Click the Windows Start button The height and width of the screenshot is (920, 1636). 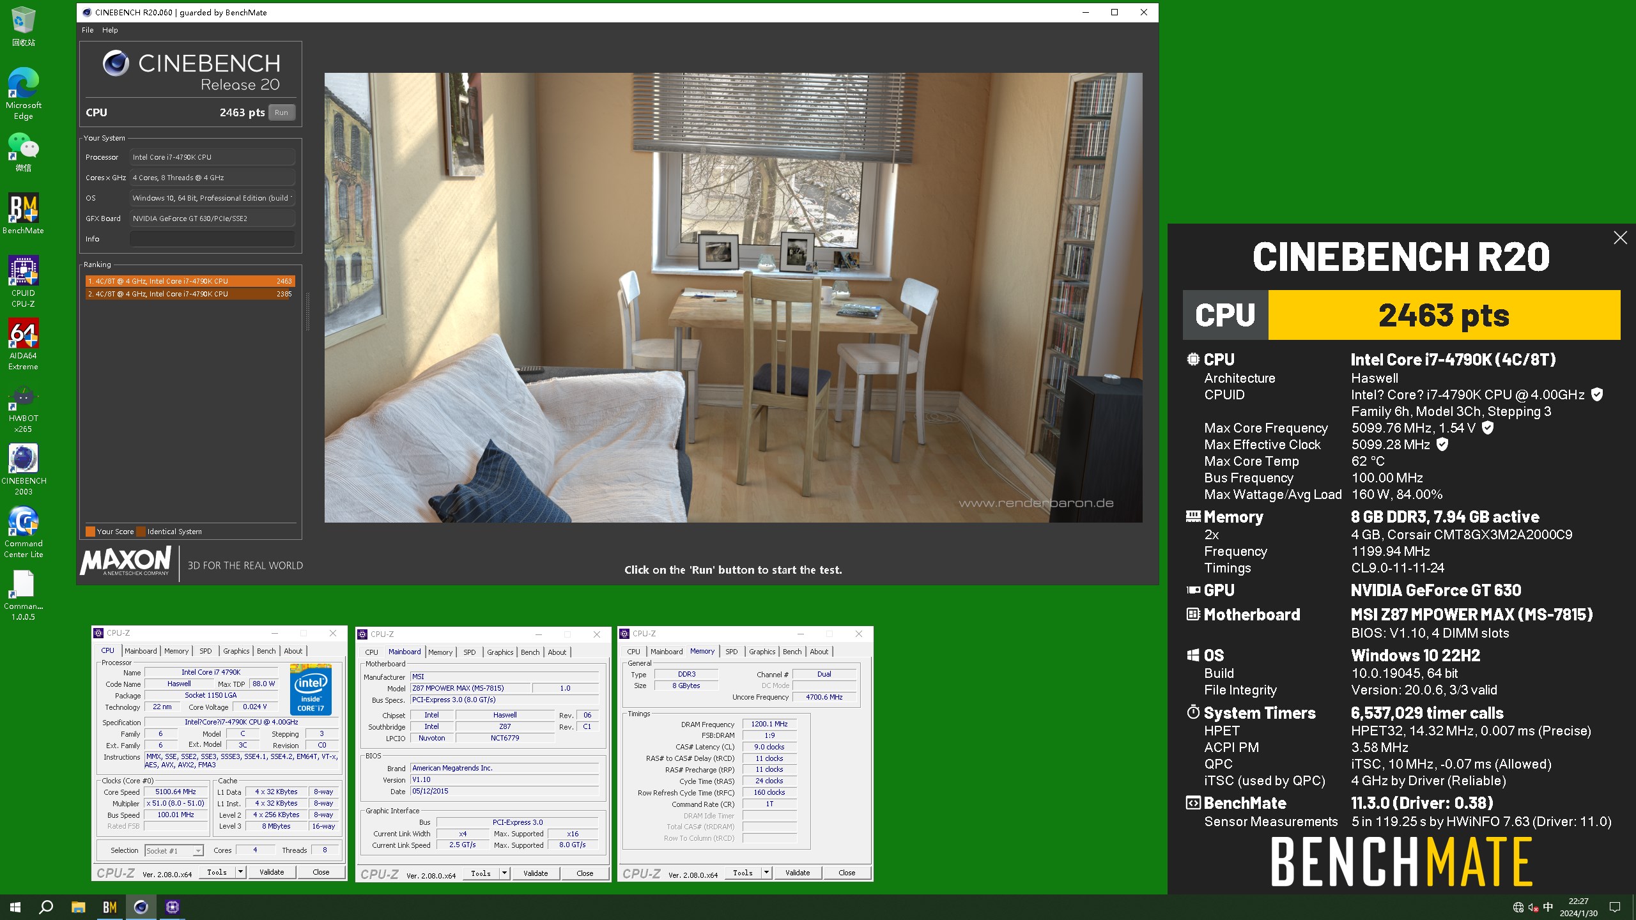15,907
